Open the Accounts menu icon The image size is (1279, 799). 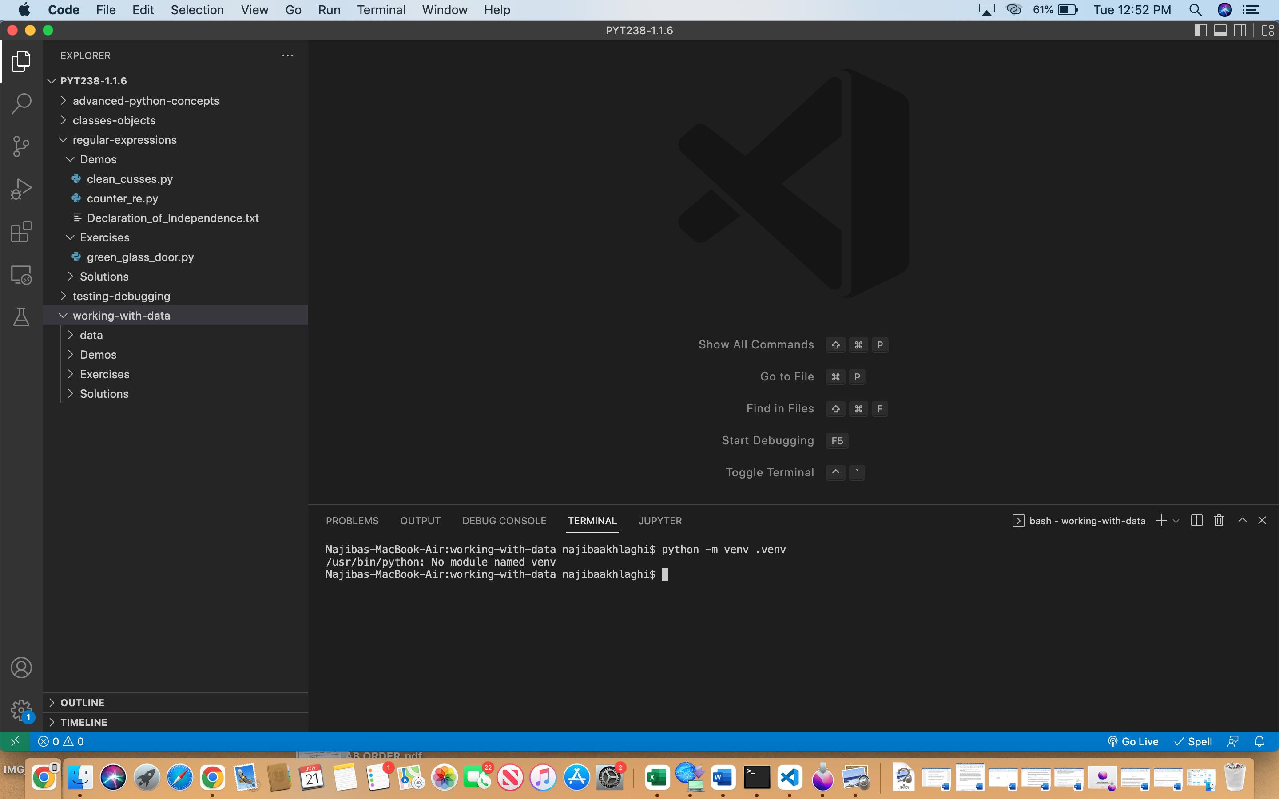coord(21,668)
